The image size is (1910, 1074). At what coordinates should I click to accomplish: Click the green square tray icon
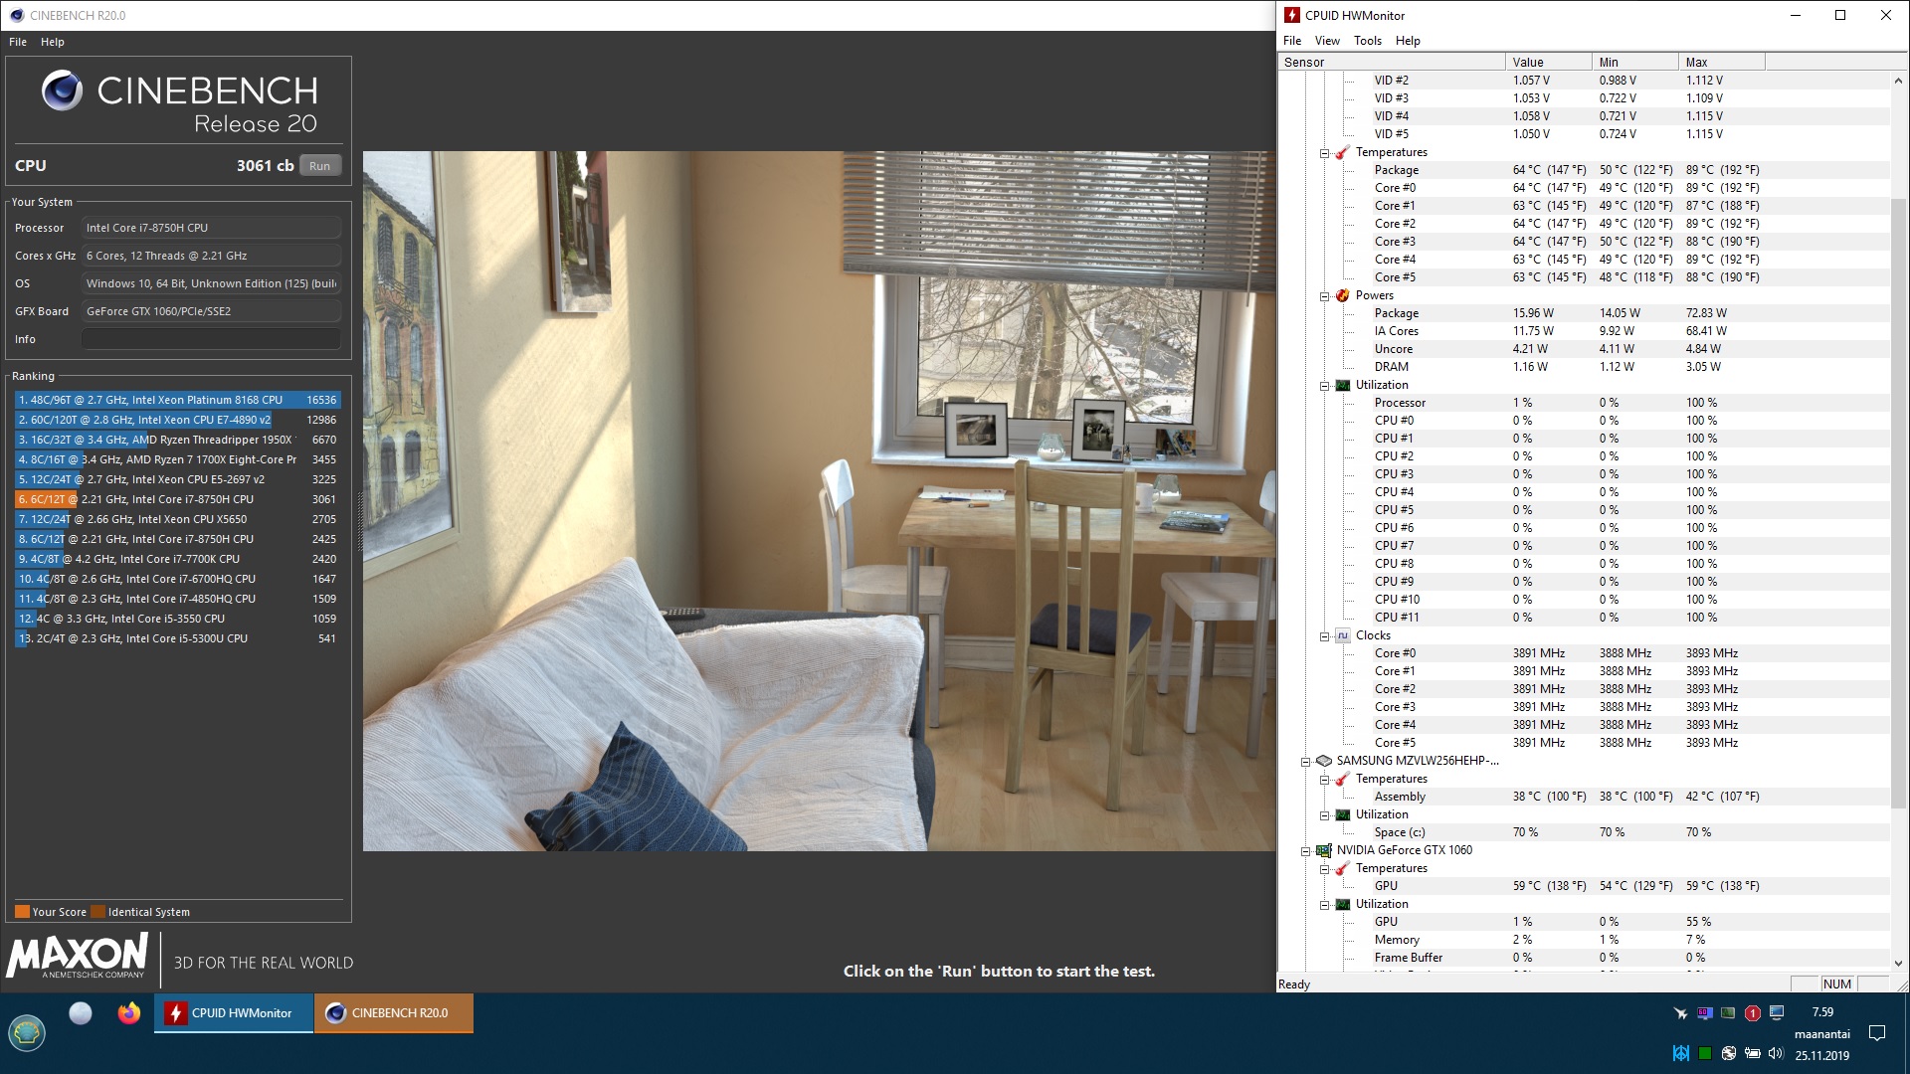click(1705, 1054)
